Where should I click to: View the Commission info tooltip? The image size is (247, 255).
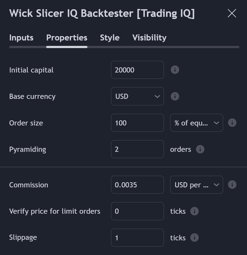pyautogui.click(x=232, y=185)
